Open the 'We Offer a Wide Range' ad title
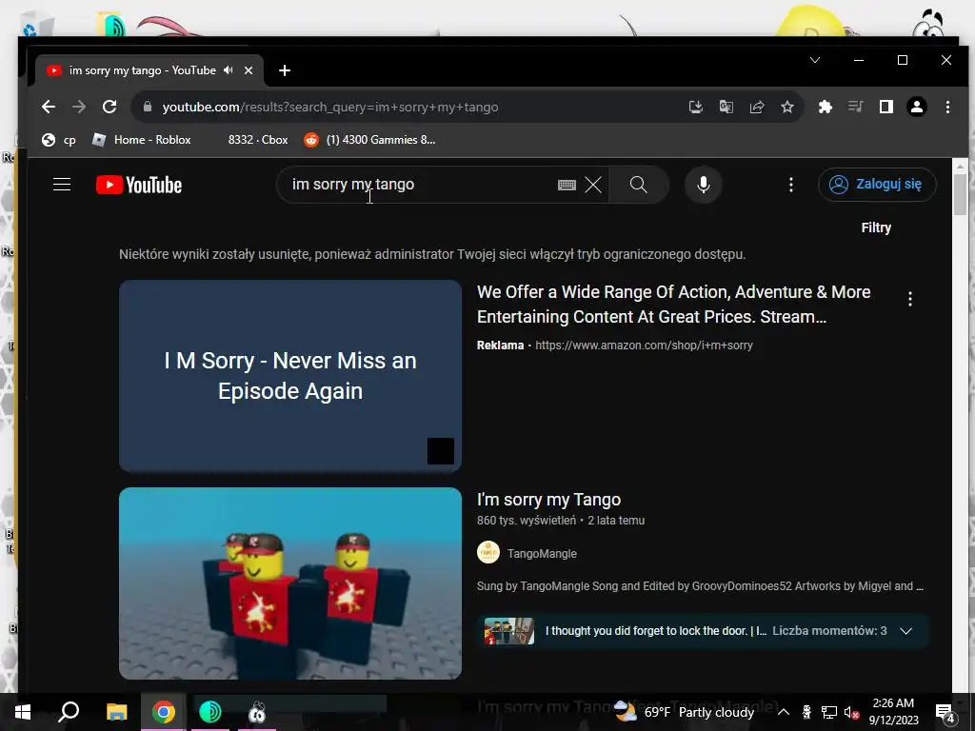 tap(673, 305)
